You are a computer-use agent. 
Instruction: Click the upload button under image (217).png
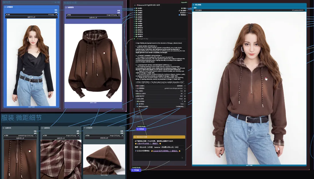point(61,138)
